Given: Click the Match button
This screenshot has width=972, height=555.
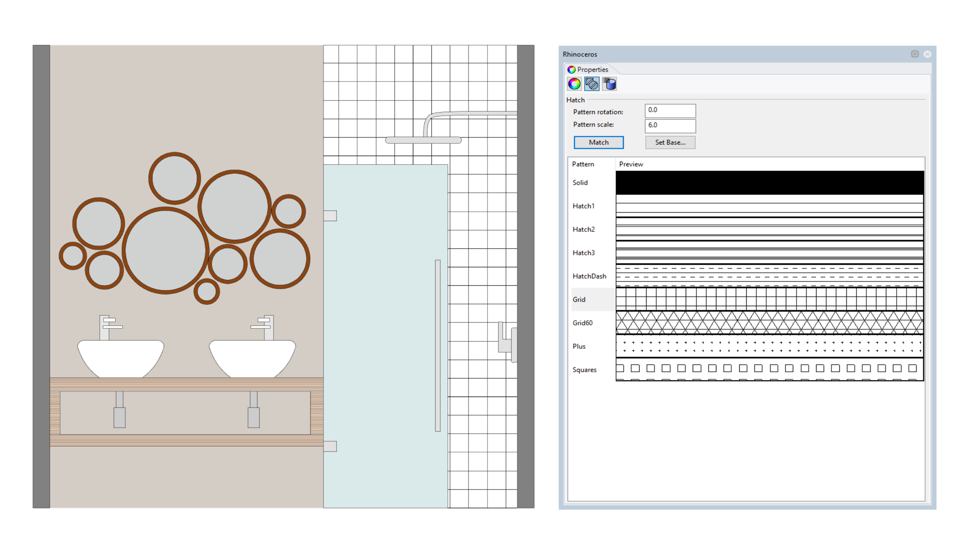Looking at the screenshot, I should point(598,142).
